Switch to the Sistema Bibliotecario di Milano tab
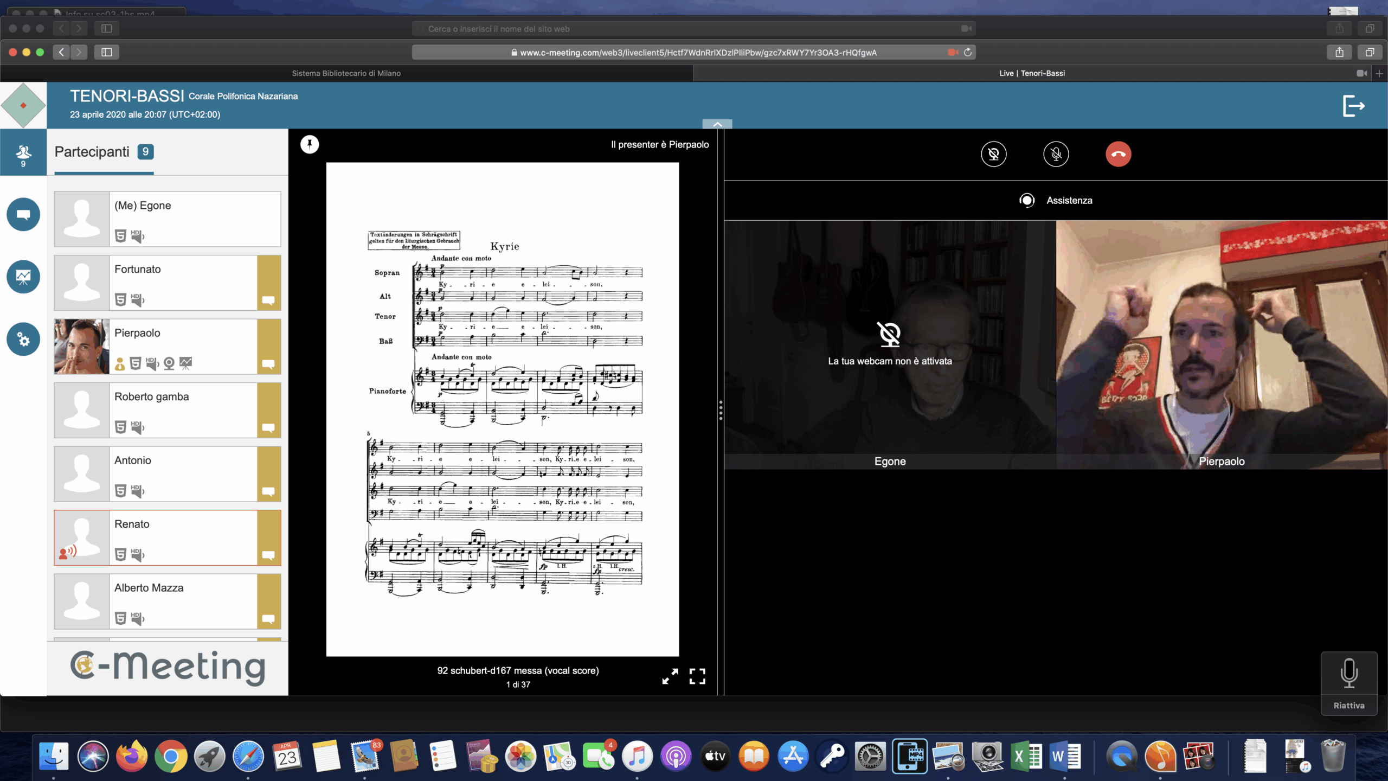This screenshot has width=1388, height=781. 346,73
